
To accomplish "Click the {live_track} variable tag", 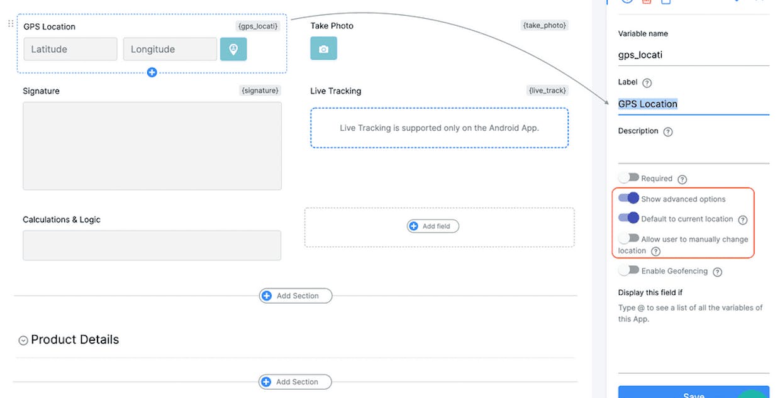I will point(547,91).
